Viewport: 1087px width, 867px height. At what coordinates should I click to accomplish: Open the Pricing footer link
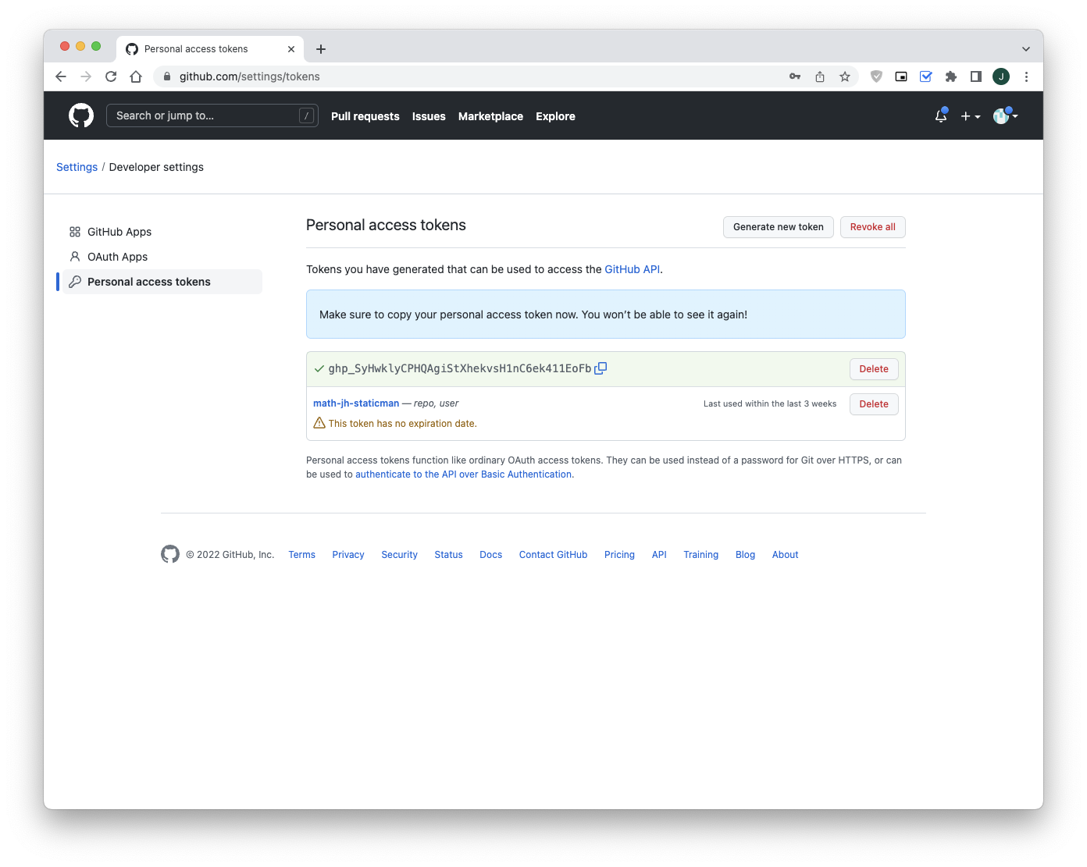[620, 555]
